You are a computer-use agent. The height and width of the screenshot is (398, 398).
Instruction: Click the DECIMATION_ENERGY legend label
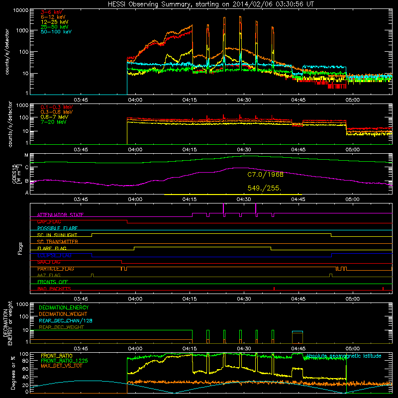(64, 307)
